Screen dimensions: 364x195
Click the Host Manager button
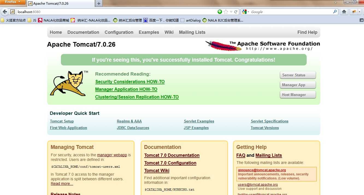pyautogui.click(x=298, y=95)
